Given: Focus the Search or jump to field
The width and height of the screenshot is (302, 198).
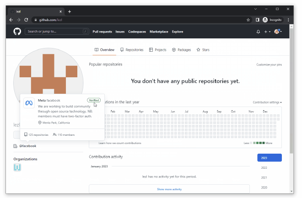Looking at the screenshot, I should point(55,32).
